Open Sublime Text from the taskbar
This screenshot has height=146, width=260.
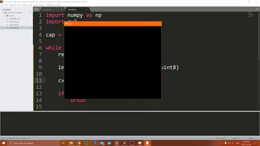[x=124, y=143]
